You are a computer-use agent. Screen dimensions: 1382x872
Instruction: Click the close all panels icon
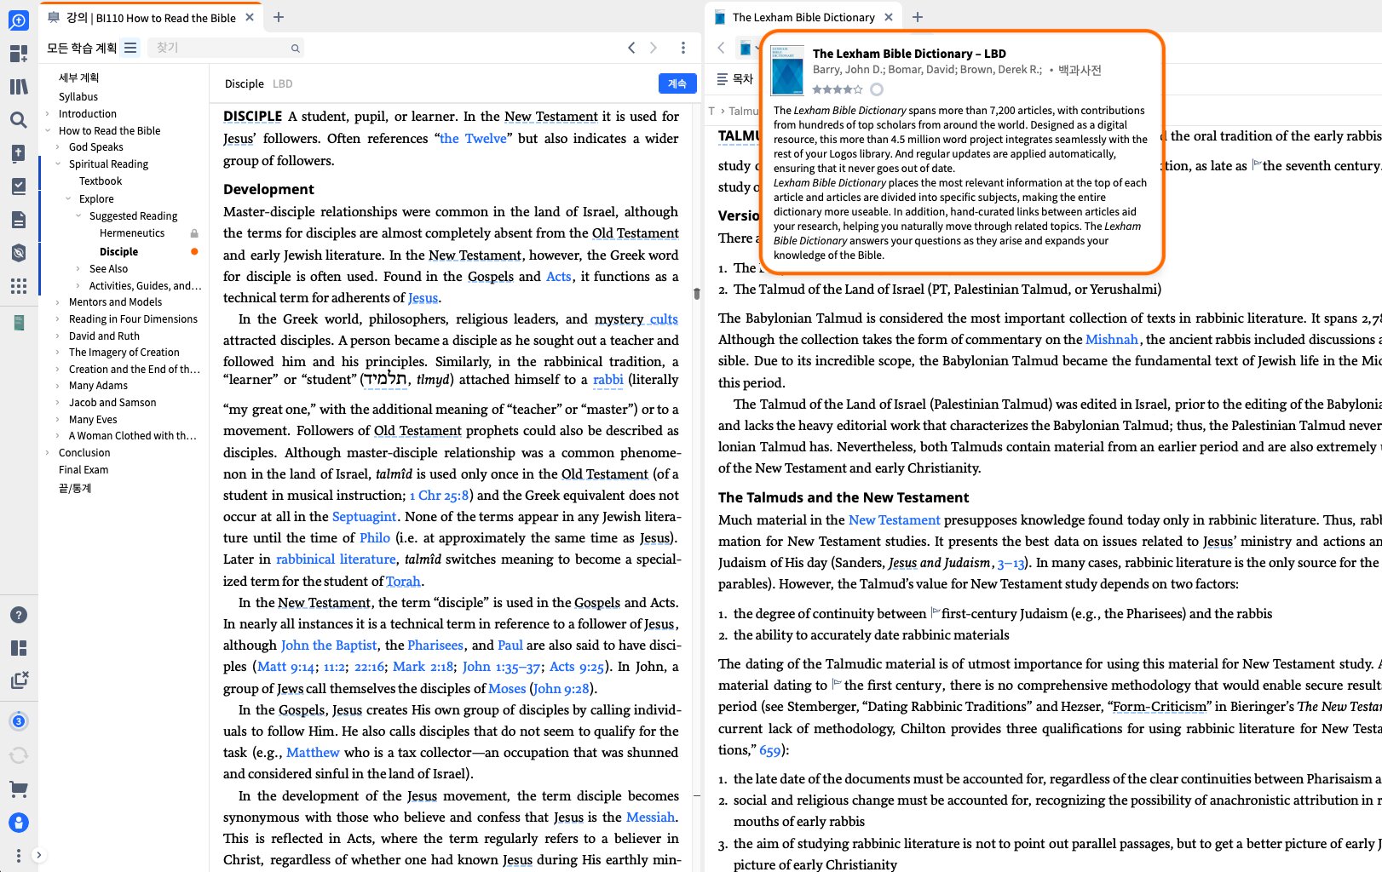[x=19, y=680]
